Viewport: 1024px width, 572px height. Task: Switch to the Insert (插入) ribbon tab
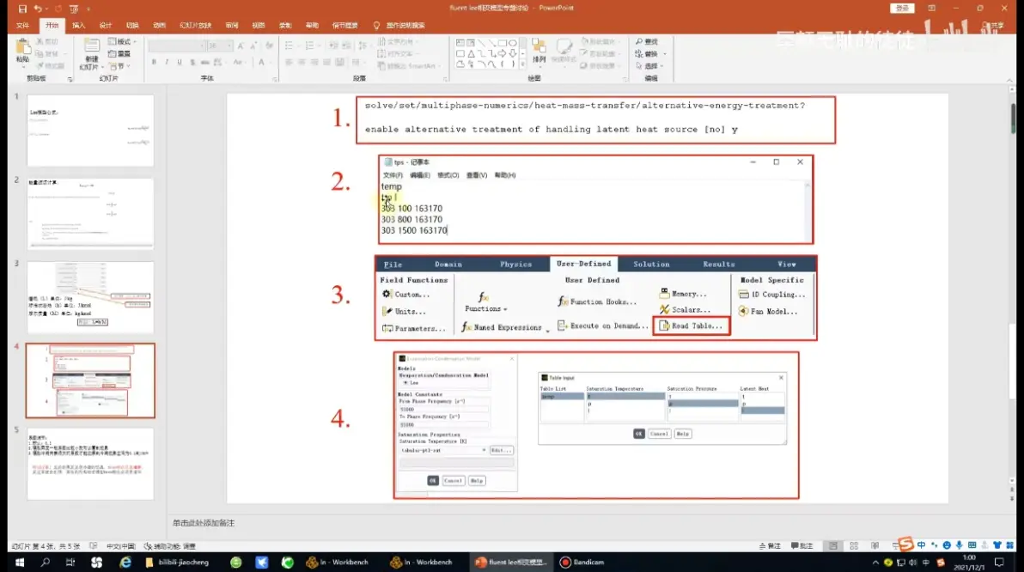(x=79, y=26)
